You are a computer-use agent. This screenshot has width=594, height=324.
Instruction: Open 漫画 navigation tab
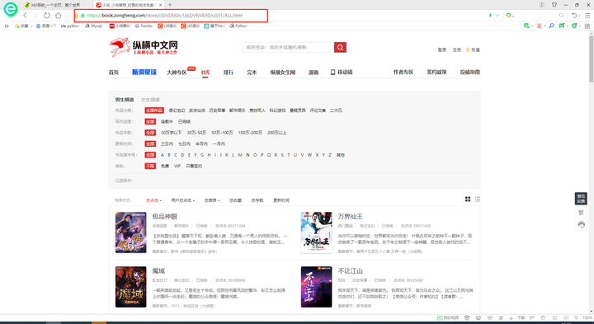[313, 72]
